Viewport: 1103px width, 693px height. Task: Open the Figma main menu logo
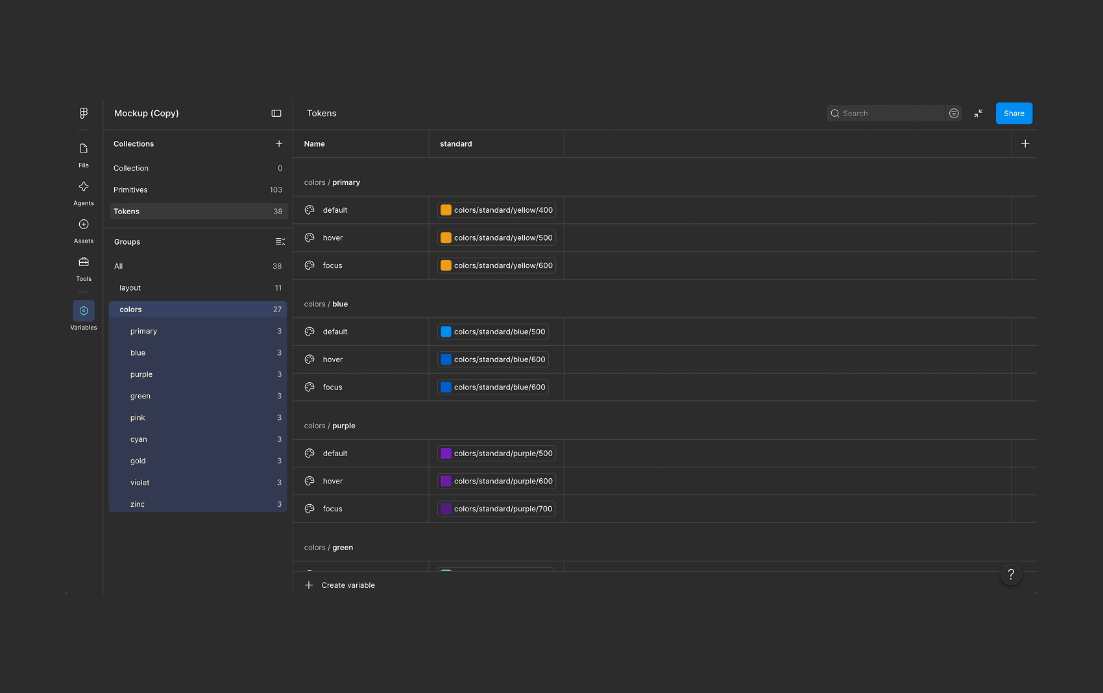tap(84, 113)
